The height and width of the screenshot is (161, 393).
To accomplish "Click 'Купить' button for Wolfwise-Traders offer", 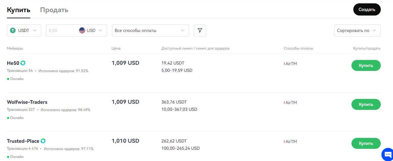I will [366, 104].
